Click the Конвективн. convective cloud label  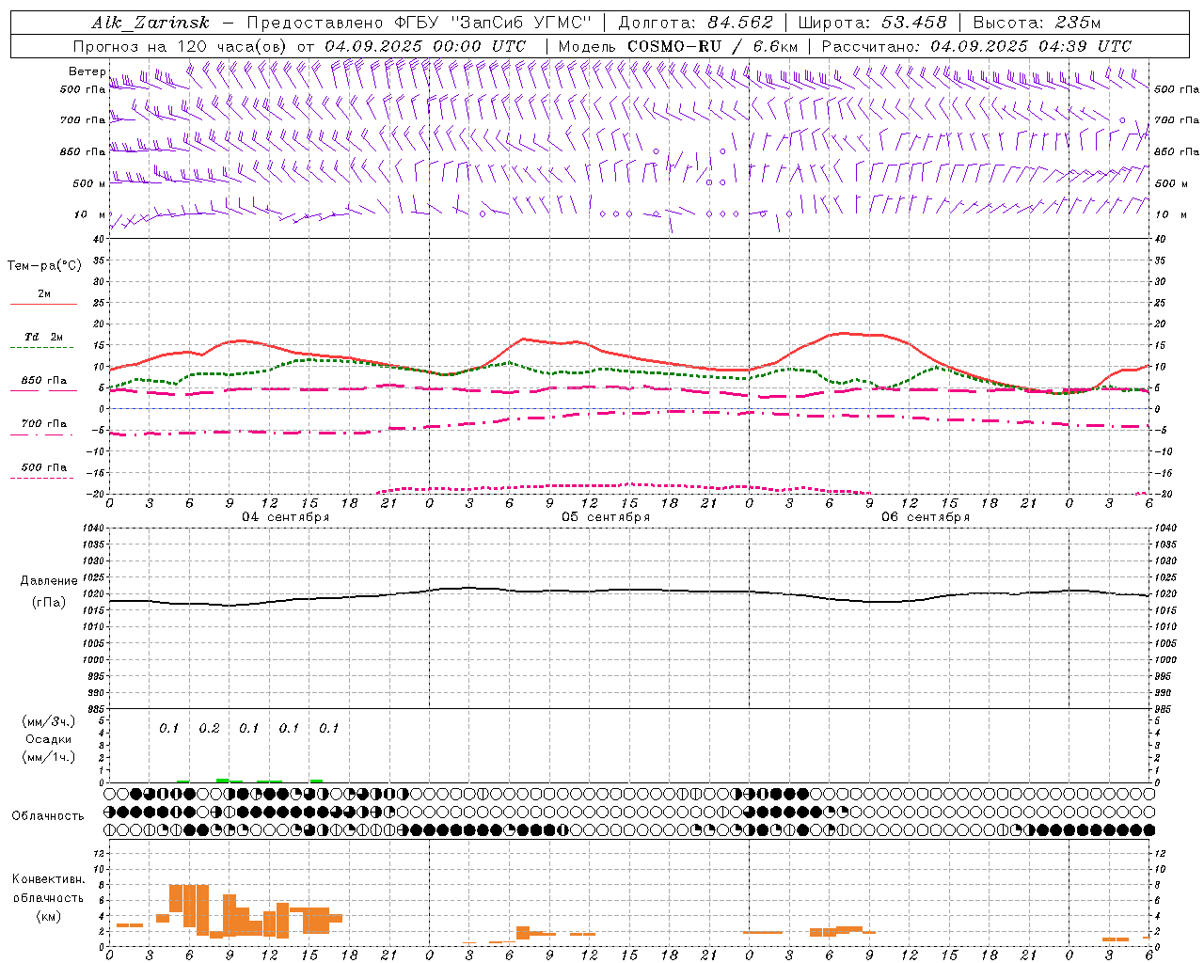48,879
